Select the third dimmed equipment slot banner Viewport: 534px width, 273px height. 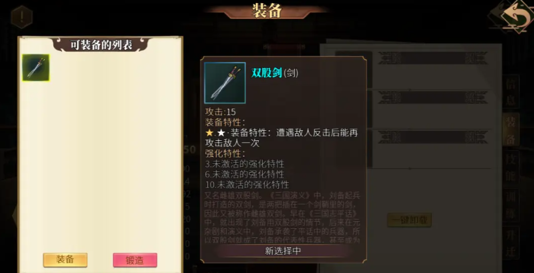coord(433,137)
